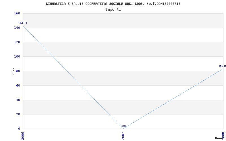The height and width of the screenshot is (141, 226).
Task: Click the 100 y-axis tick label
Action: (x=17, y=57)
